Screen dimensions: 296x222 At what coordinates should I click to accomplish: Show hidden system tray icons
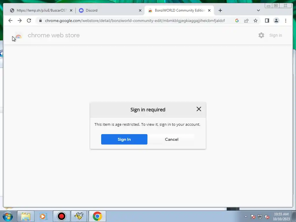(x=246, y=217)
